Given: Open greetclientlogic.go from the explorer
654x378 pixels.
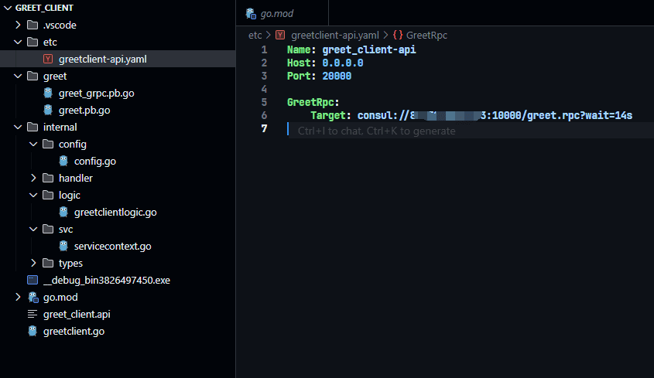Looking at the screenshot, I should [x=115, y=212].
